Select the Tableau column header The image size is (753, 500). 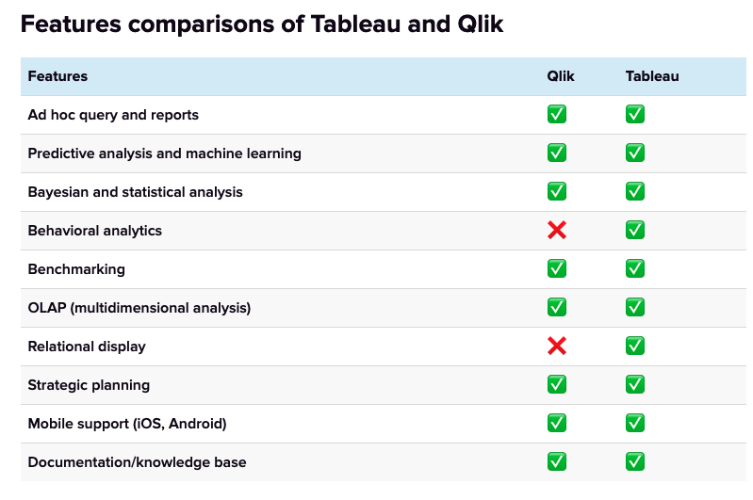coord(652,76)
